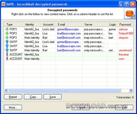Screen dimensions: 137x114
Task: Click the bart@microsoft.com e-mail in SMTP row
Action: click(x=69, y=50)
